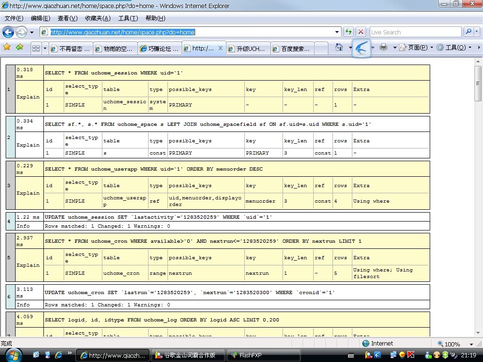
Task: Click the Print icon
Action: point(383,47)
